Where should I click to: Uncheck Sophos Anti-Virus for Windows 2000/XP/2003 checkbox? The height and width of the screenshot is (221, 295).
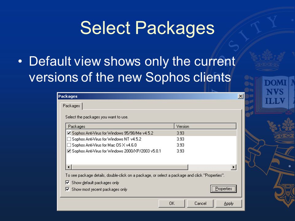point(69,151)
